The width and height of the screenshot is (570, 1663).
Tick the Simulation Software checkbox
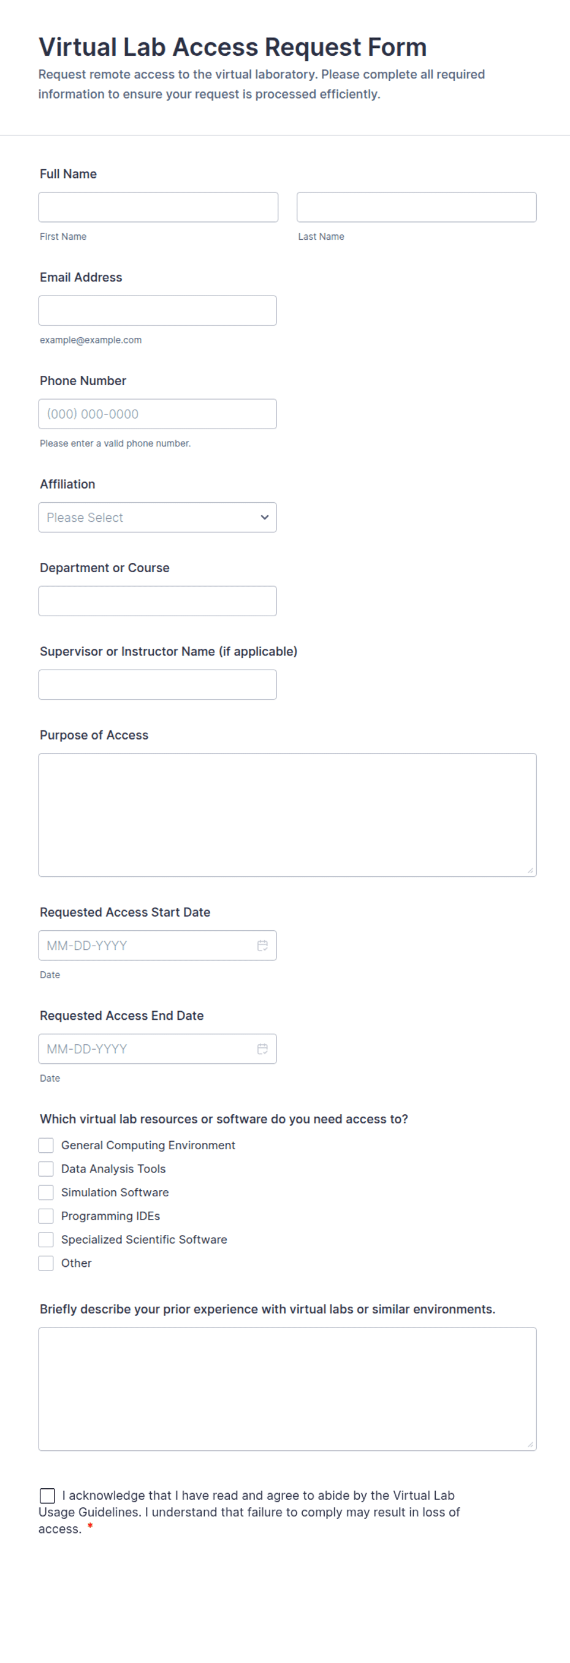click(x=46, y=1191)
